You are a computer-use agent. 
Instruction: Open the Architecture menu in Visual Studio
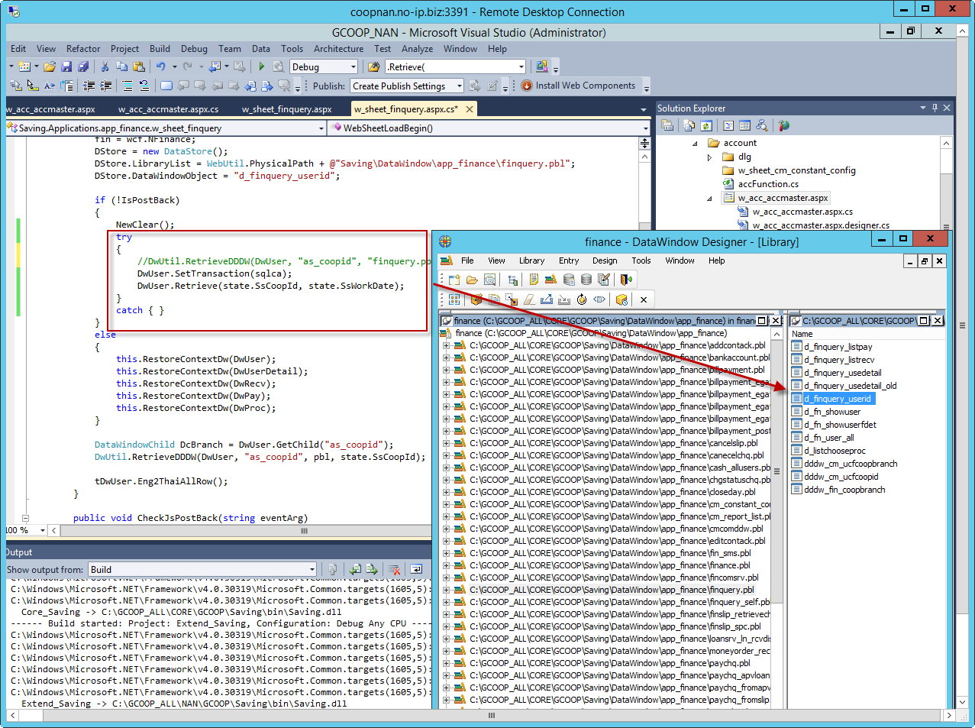(338, 48)
